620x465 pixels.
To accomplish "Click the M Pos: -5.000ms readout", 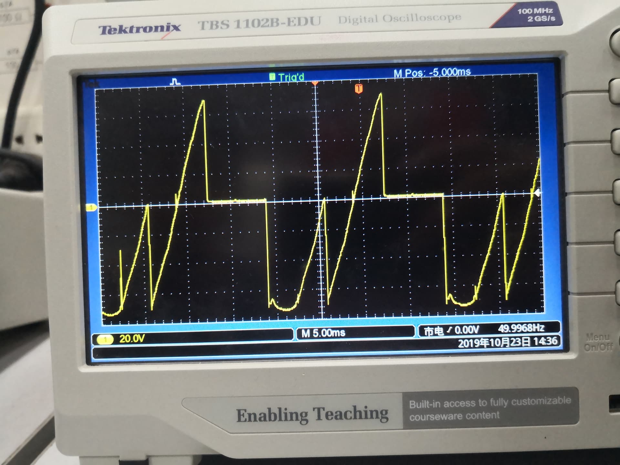I will point(432,73).
